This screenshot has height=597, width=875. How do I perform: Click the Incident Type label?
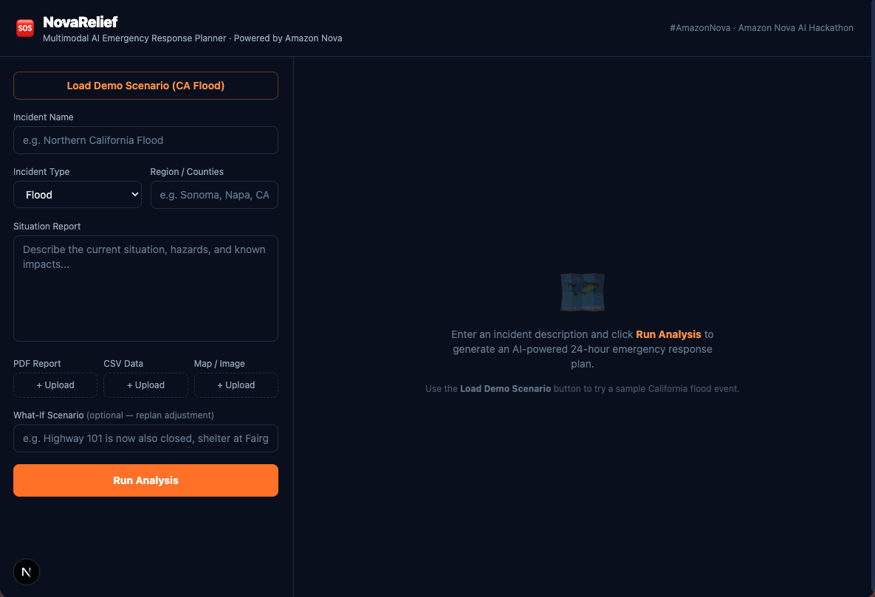(x=41, y=172)
